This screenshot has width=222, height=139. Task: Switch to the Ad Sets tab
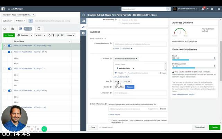click(x=21, y=29)
